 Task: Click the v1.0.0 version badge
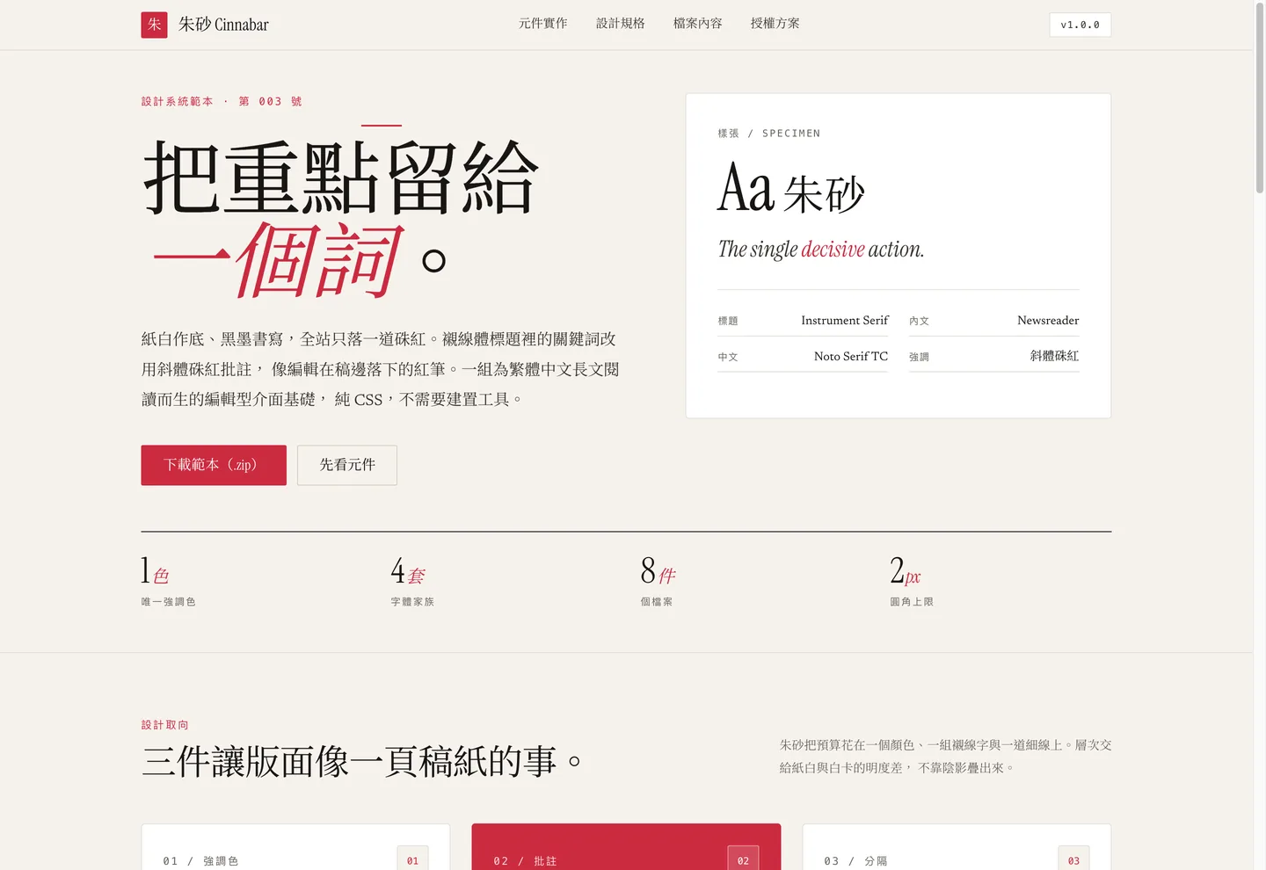click(1080, 25)
